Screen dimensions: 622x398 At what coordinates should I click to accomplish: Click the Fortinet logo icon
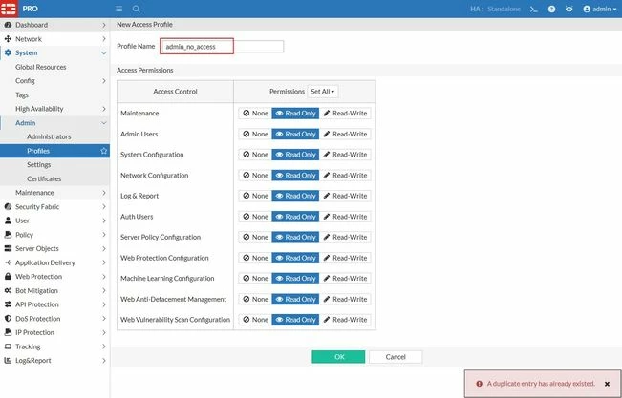9,9
